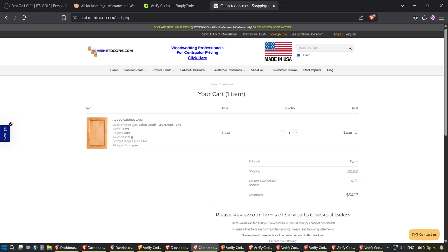The image size is (448, 252).
Task: Open File Explorer from taskbar
Action: 49,248
